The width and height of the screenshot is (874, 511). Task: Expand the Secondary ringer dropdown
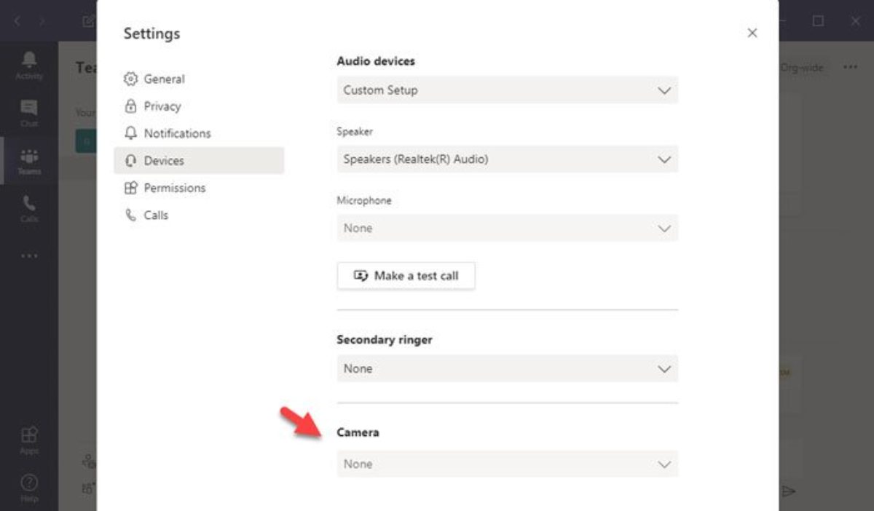(x=507, y=369)
